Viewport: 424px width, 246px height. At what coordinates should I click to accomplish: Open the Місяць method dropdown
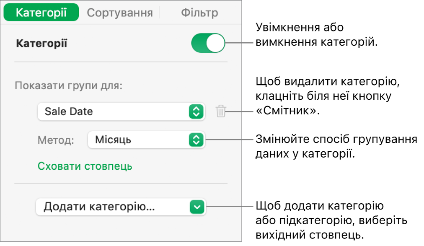coord(146,140)
